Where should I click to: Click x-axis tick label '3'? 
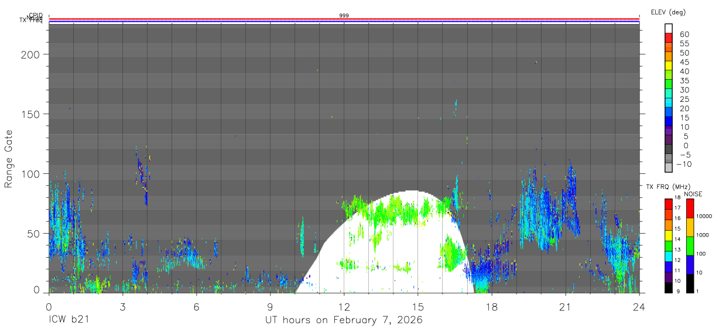click(x=122, y=306)
